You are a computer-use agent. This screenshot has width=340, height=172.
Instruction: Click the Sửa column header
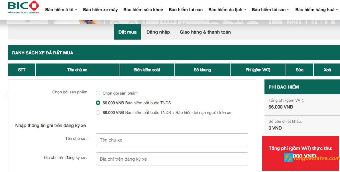(x=300, y=70)
